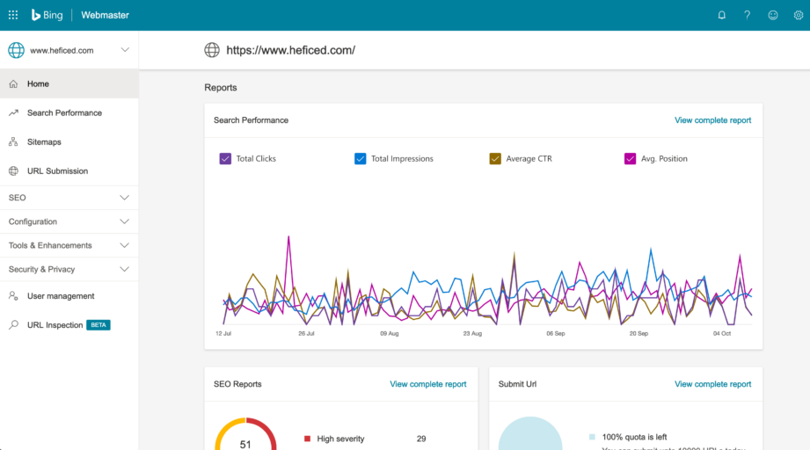The image size is (810, 450).
Task: Uncheck the Avg. Position checkbox
Action: [630, 158]
